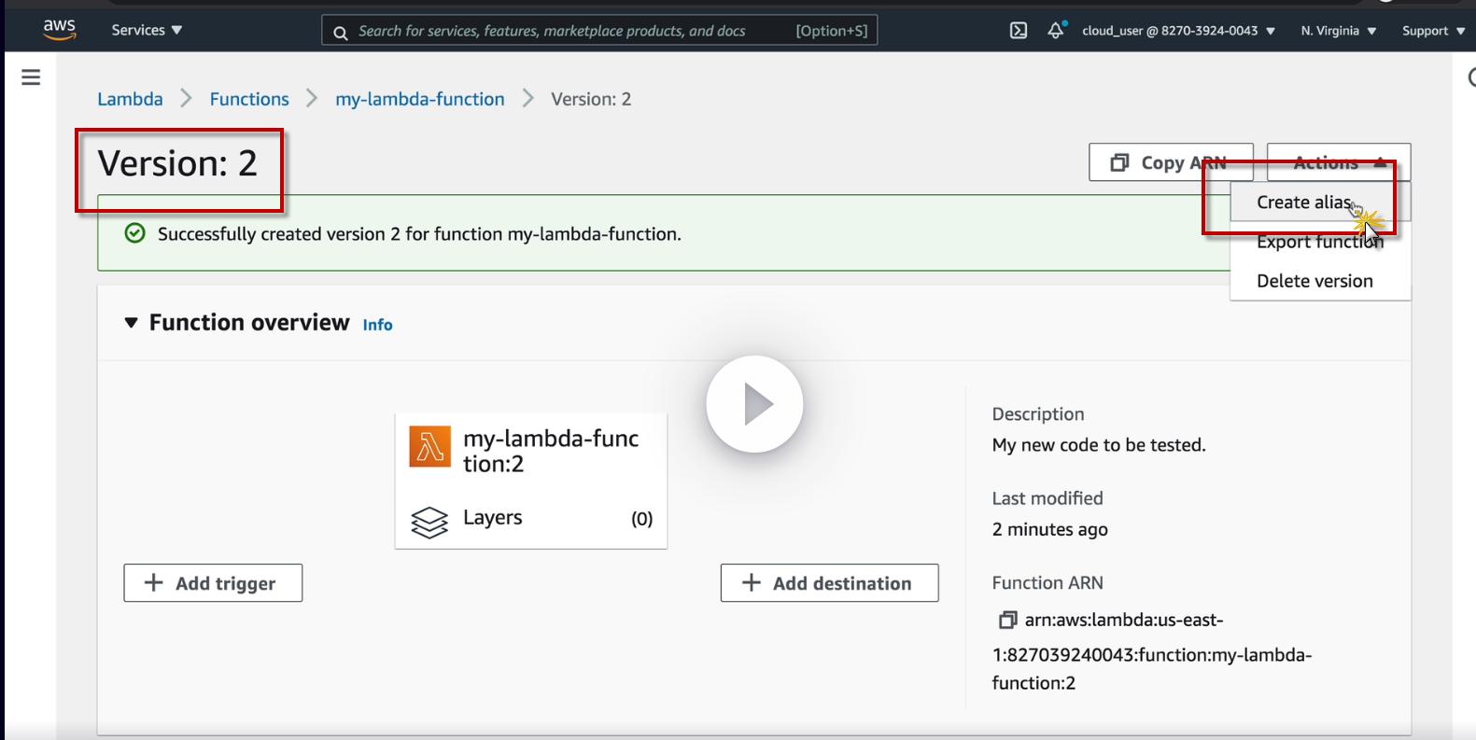
Task: Click the Add destination button
Action: [x=829, y=583]
